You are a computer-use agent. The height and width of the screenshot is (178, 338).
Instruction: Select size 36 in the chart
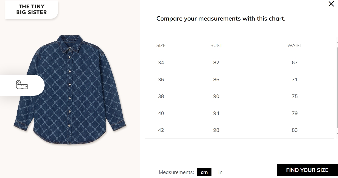click(x=161, y=79)
